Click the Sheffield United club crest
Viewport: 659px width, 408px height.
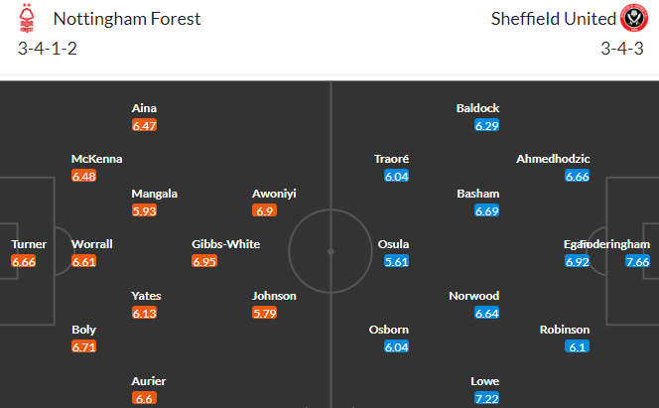click(x=634, y=18)
